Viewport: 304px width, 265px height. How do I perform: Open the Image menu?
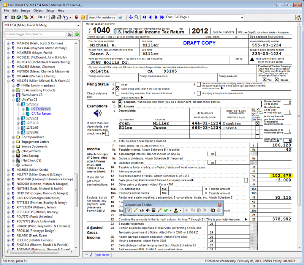tap(25, 11)
